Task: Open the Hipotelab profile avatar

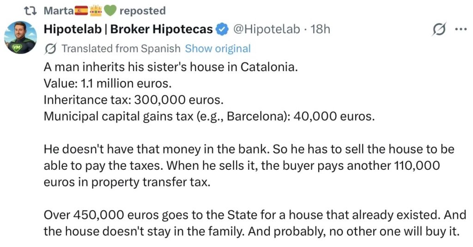Action: point(20,37)
